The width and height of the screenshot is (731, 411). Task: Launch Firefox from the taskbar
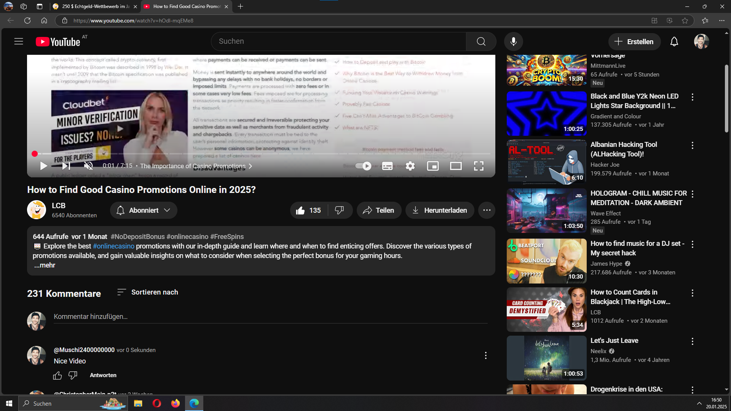(x=176, y=403)
